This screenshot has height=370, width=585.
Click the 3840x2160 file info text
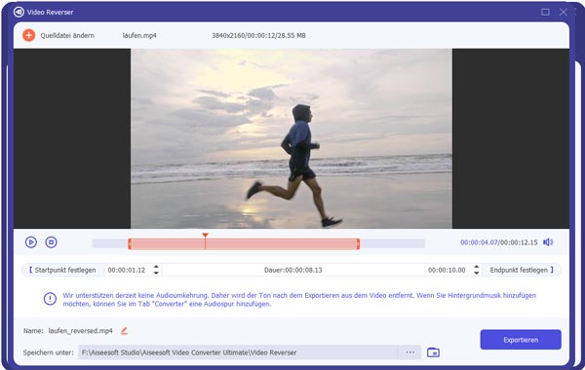(258, 35)
